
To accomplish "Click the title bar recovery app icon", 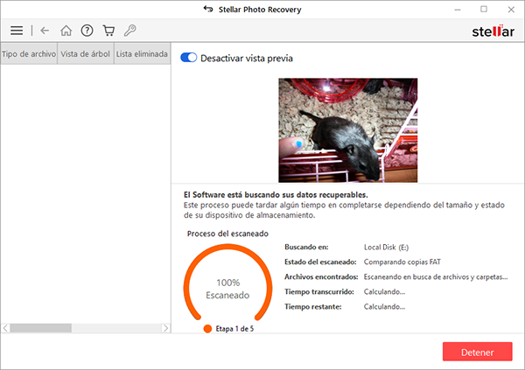I will pyautogui.click(x=207, y=9).
